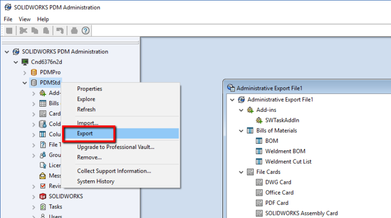This screenshot has height=218, width=391.
Task: Click the Help question mark toolbar icon
Action: (x=86, y=30)
